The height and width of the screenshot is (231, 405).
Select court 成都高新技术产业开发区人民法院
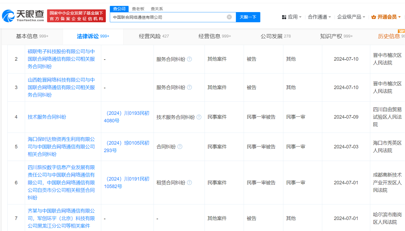click(x=387, y=182)
